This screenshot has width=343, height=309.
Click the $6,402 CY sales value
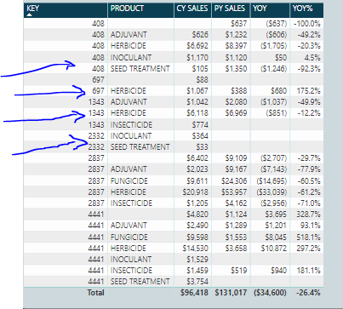[x=197, y=158]
